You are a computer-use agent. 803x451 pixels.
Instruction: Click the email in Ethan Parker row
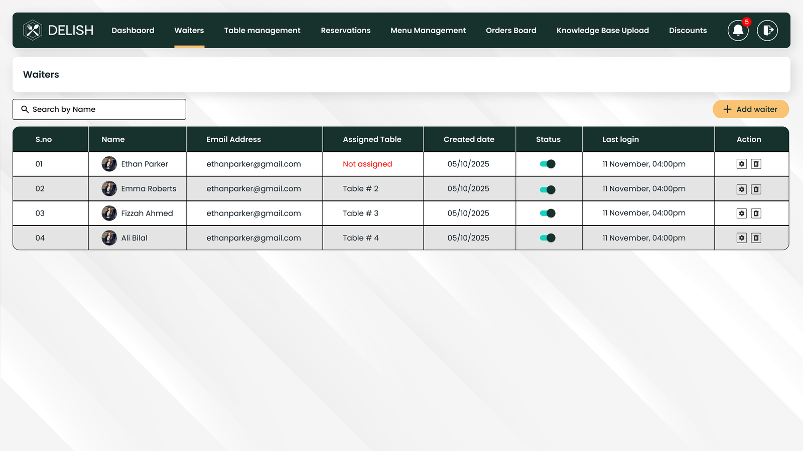tap(253, 164)
